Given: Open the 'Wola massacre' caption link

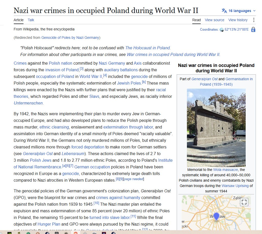Looking at the screenshot, I should point(225,170).
